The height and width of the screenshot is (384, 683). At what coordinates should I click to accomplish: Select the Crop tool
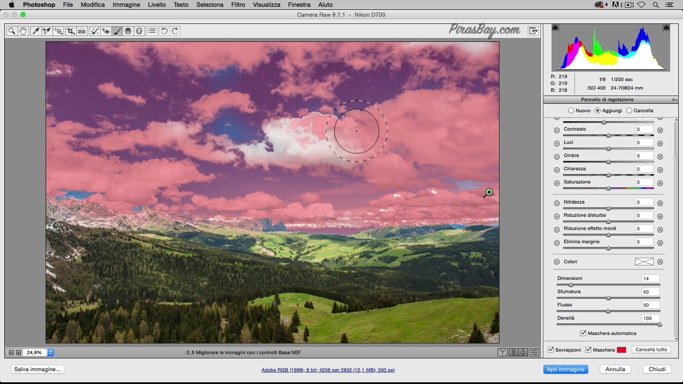(70, 31)
